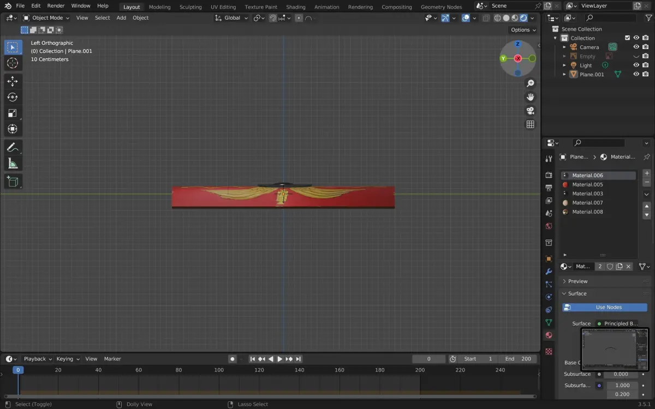Expand the Preview panel
Screen dimensions: 655x409
click(577, 281)
